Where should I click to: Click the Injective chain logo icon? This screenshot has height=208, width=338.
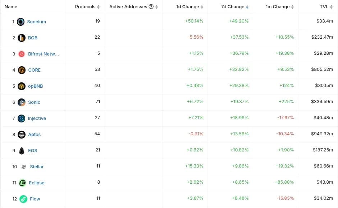click(21, 118)
